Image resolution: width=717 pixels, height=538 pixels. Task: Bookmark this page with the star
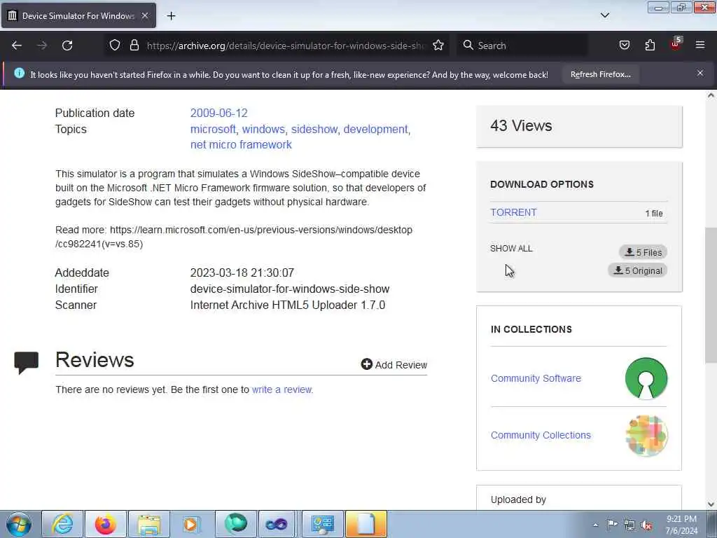coord(438,46)
